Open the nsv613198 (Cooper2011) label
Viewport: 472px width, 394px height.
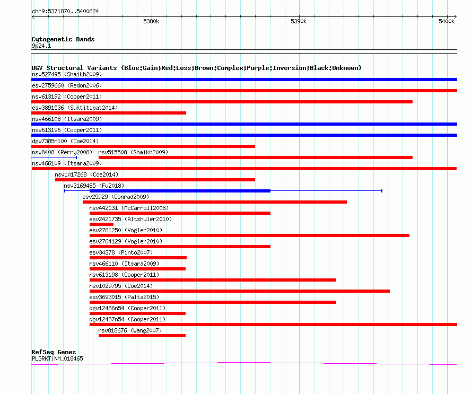click(x=124, y=275)
